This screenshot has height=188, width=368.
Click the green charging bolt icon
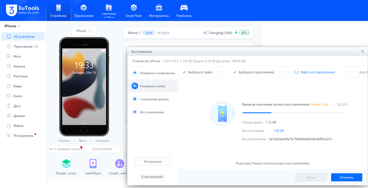point(236,33)
